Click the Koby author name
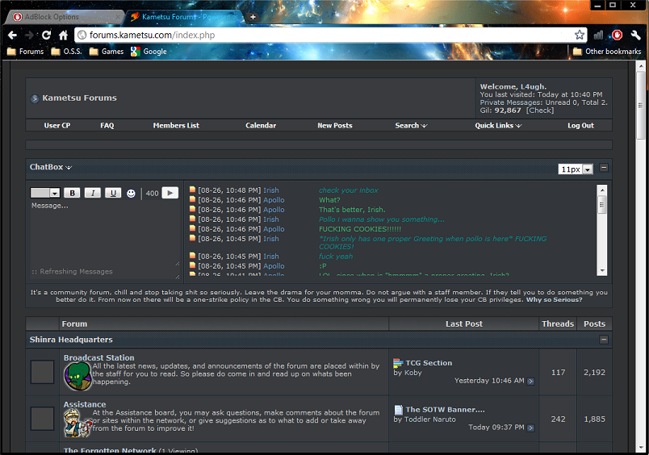Image resolution: width=649 pixels, height=455 pixels. point(413,373)
